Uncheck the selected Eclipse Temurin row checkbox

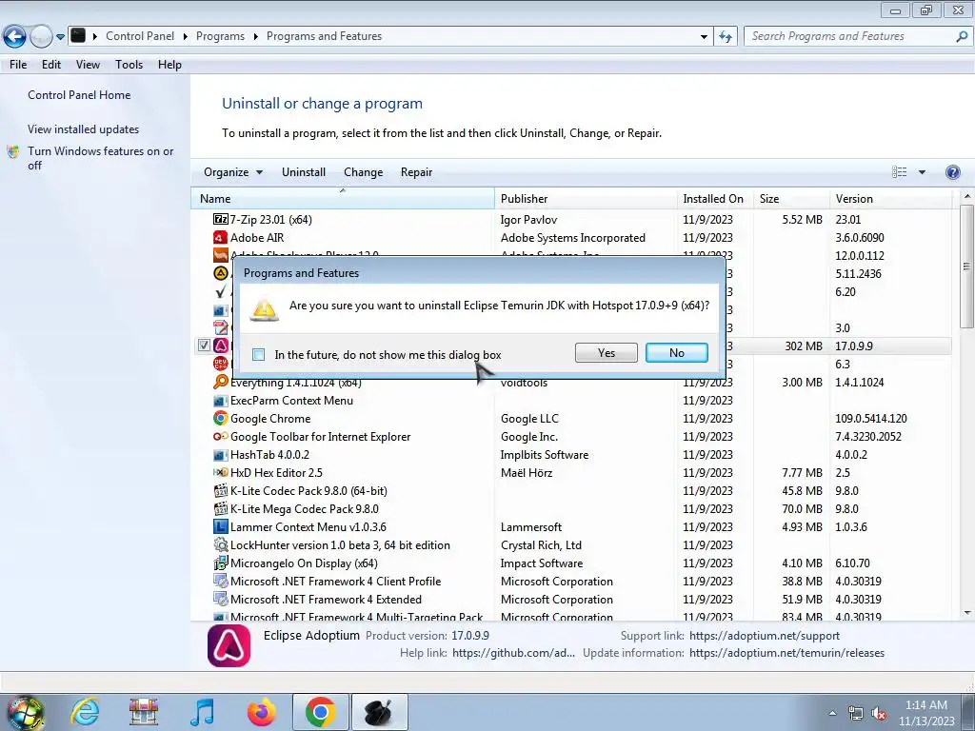pyautogui.click(x=204, y=346)
